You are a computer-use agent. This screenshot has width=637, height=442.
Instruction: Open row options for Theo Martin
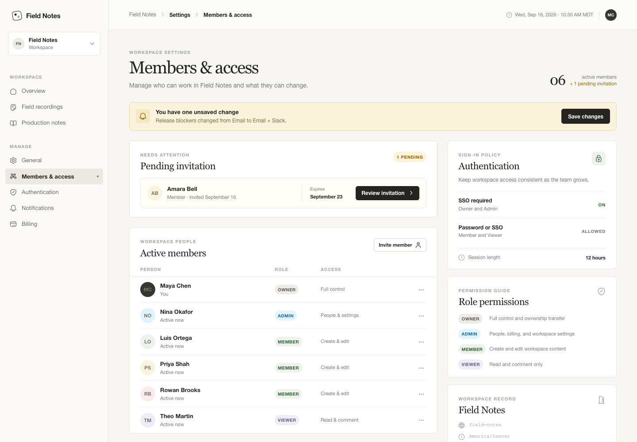(421, 420)
